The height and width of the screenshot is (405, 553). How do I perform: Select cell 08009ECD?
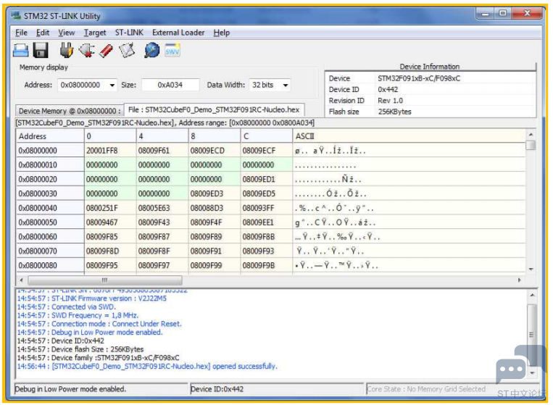(215, 151)
